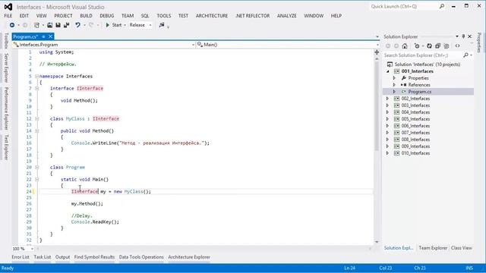Open the ANALYZE menu
The image size is (486, 273).
click(287, 16)
